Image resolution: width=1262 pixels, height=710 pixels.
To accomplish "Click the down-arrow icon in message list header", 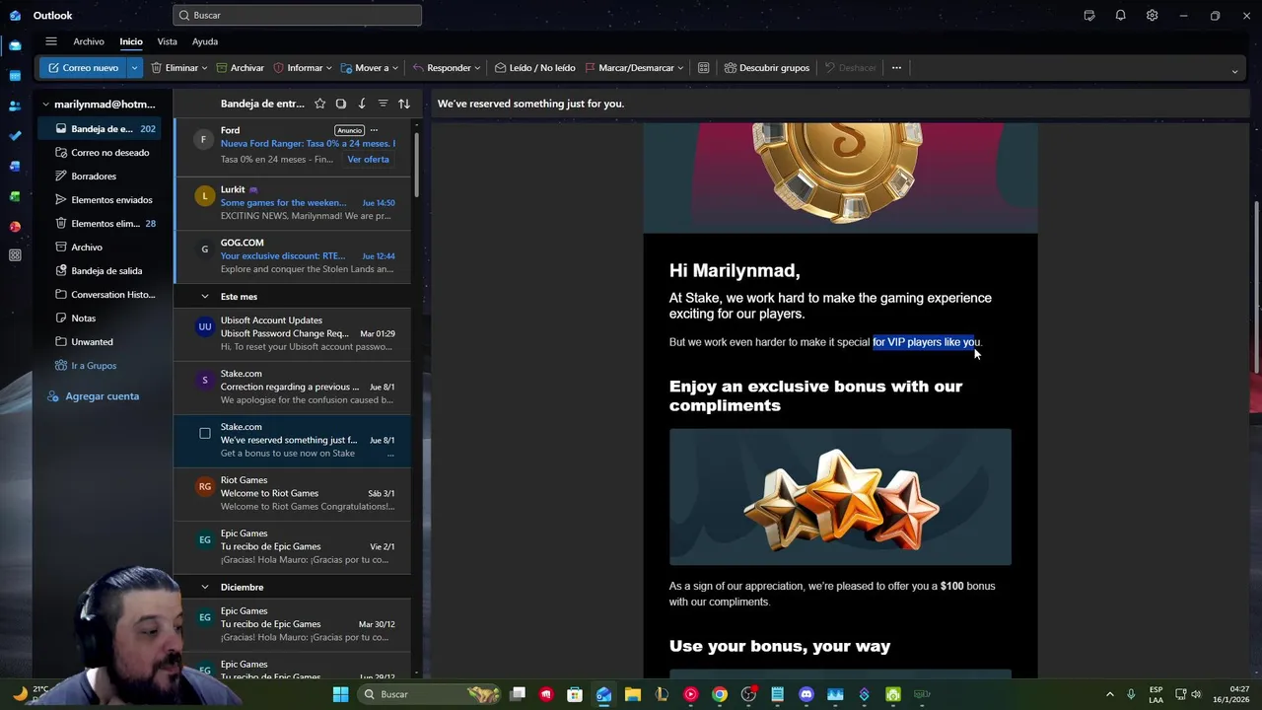I will [362, 104].
